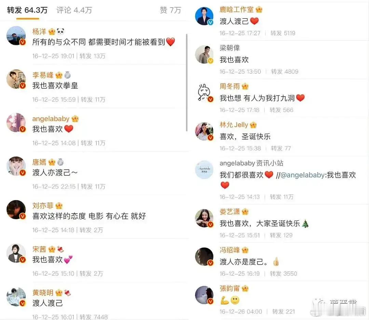Click the ribbon badge beside 宋茜
369x320 pixels.
60,249
